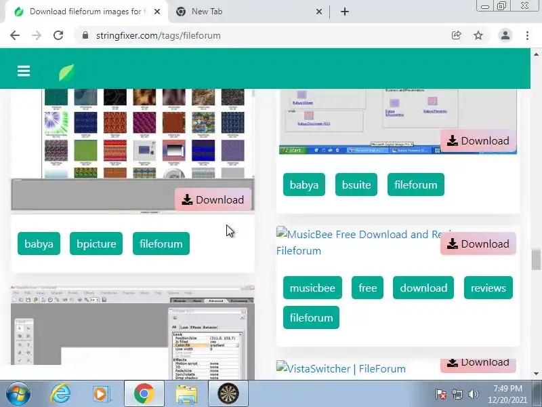This screenshot has width=542, height=407.
Task: Click the taskbar clock 7:49 PM
Action: coord(507,394)
